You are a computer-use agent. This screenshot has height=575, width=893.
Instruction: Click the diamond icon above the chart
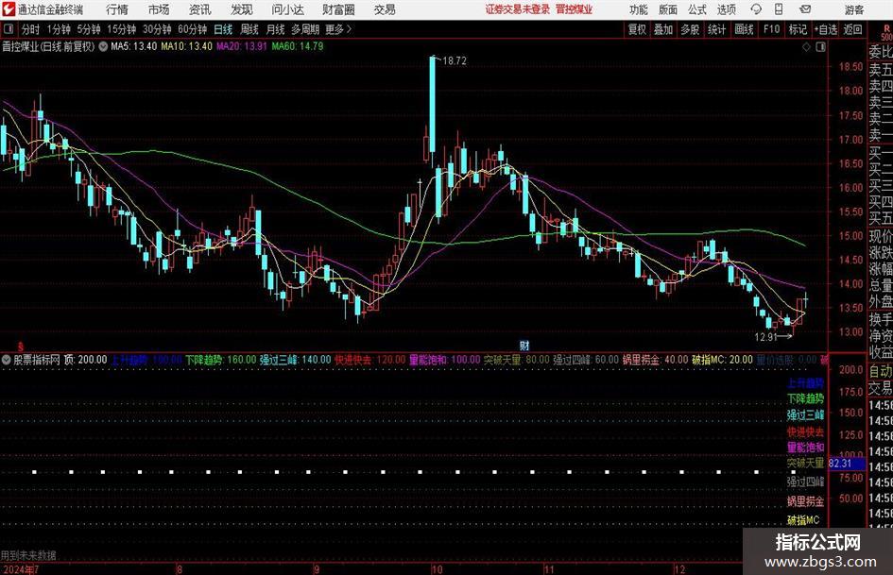806,46
